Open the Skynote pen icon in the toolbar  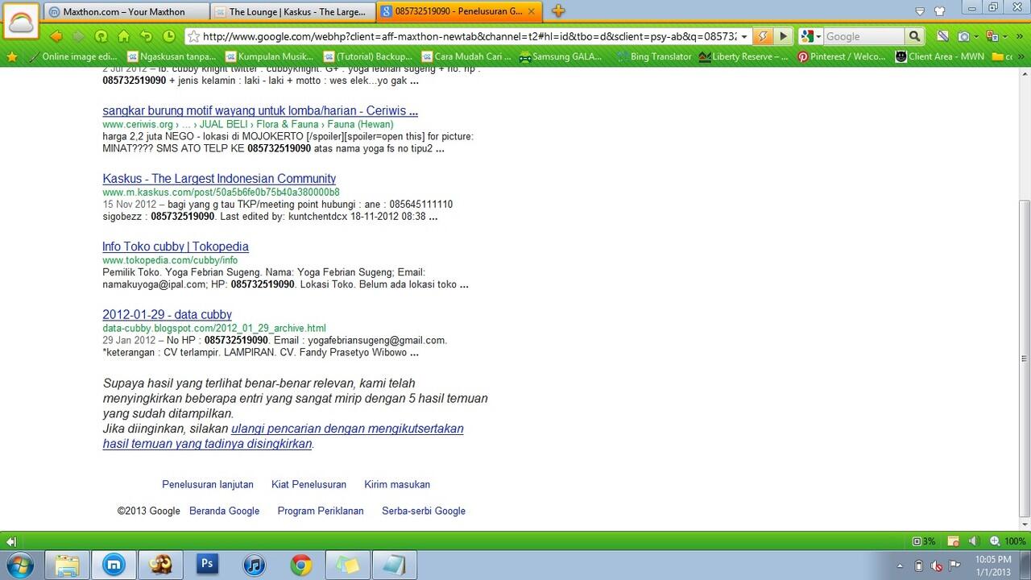942,36
